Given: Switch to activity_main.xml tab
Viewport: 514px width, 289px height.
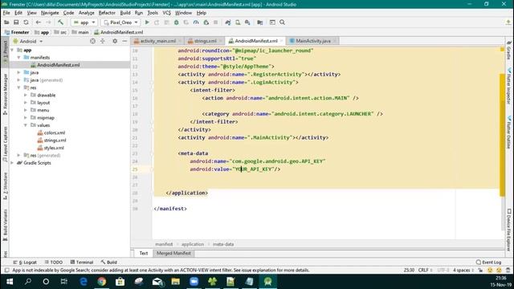Looking at the screenshot, I should [157, 41].
